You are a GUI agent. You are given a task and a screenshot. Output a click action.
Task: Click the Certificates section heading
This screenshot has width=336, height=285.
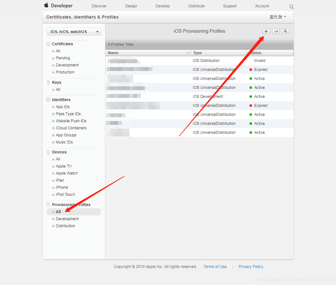pyautogui.click(x=62, y=44)
